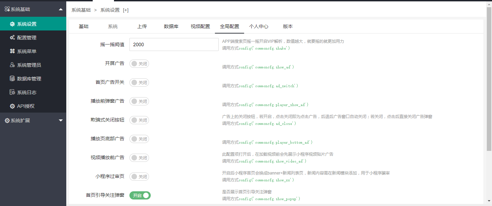The width and height of the screenshot is (492, 206).
Task: Click the [+] next to 系统设置 breadcrumb
Action: point(126,10)
